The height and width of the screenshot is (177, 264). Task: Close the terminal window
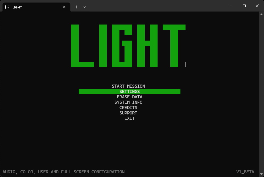click(x=257, y=6)
